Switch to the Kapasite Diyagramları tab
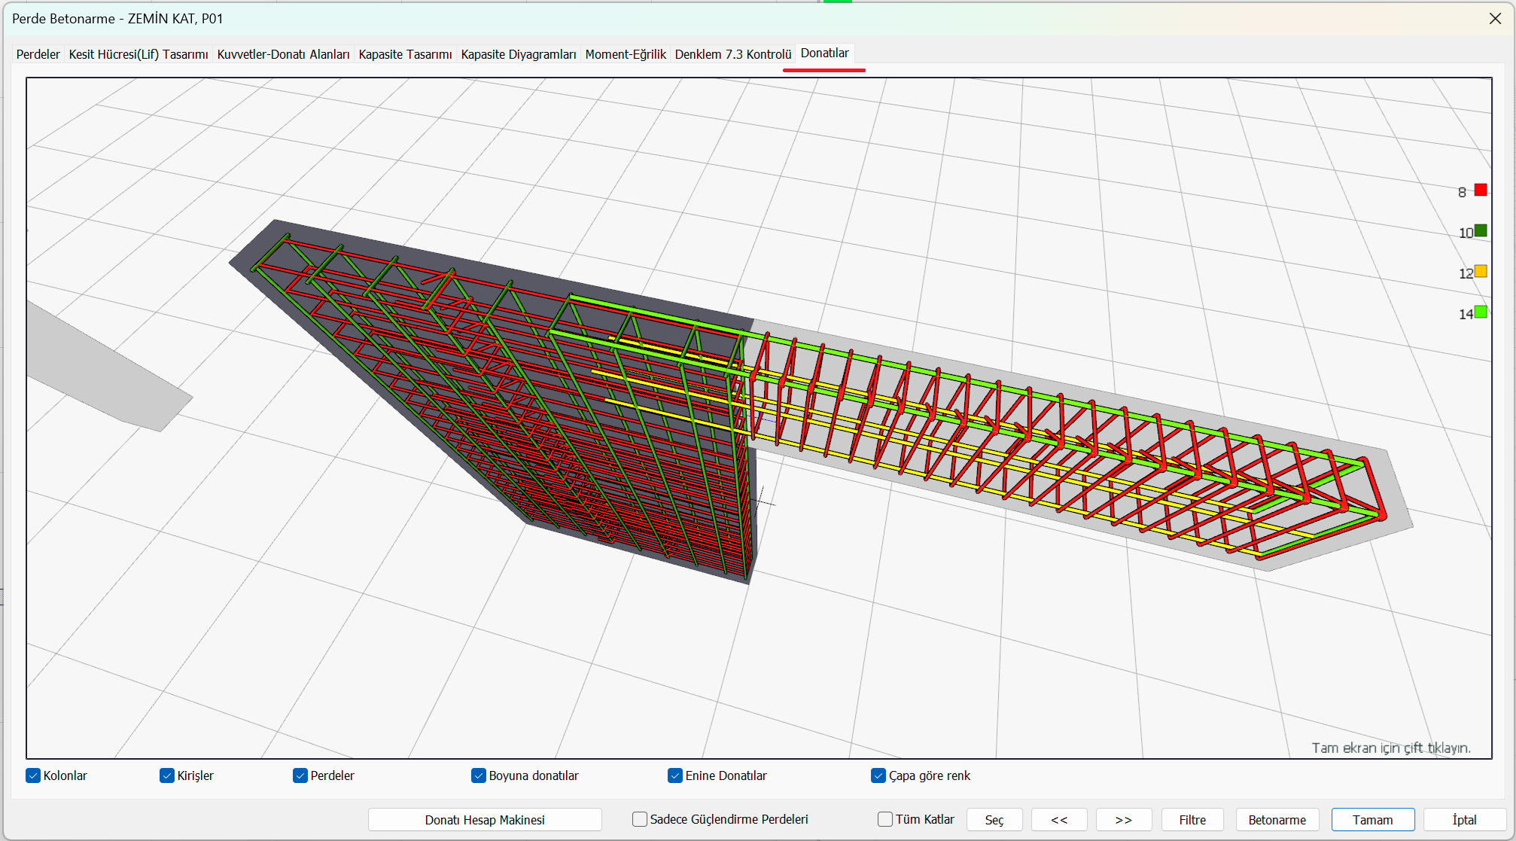1516x841 pixels. coord(518,54)
